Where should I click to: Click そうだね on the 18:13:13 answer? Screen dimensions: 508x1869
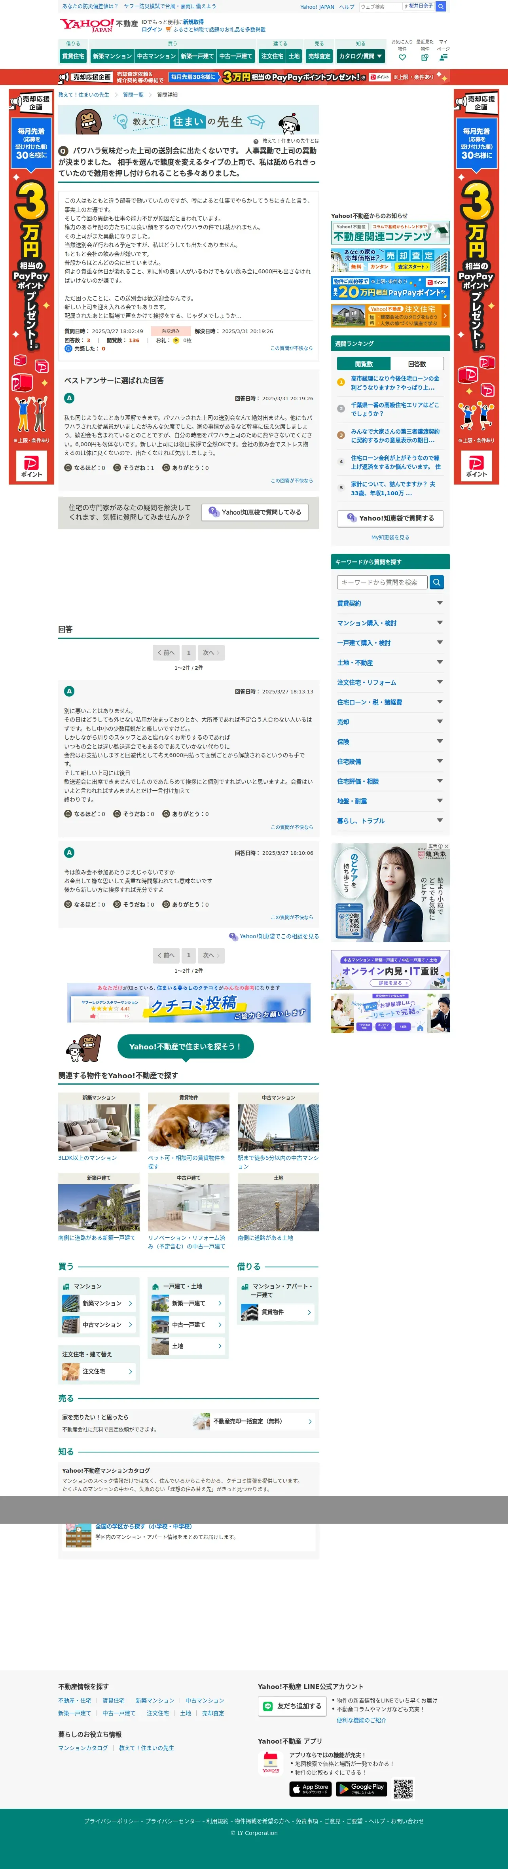tap(134, 814)
